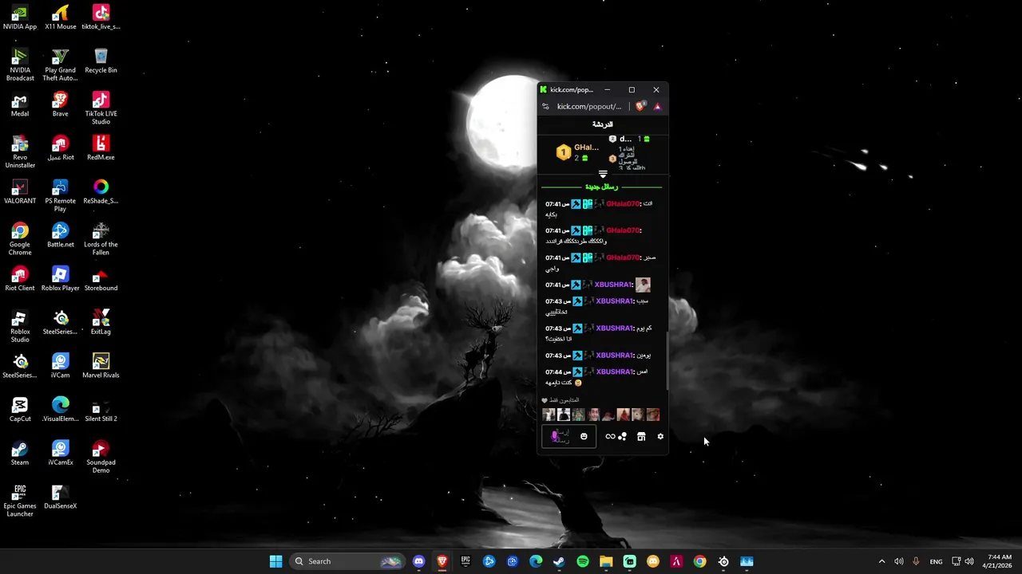The width and height of the screenshot is (1022, 574).
Task: Select the Recycle Bin on the desktop
Action: point(101,61)
